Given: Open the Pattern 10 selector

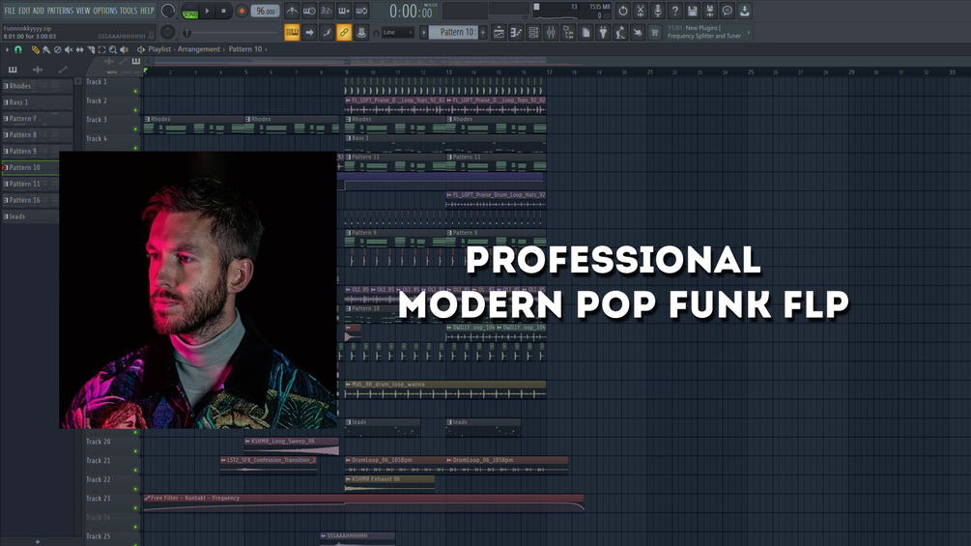Looking at the screenshot, I should pos(453,32).
